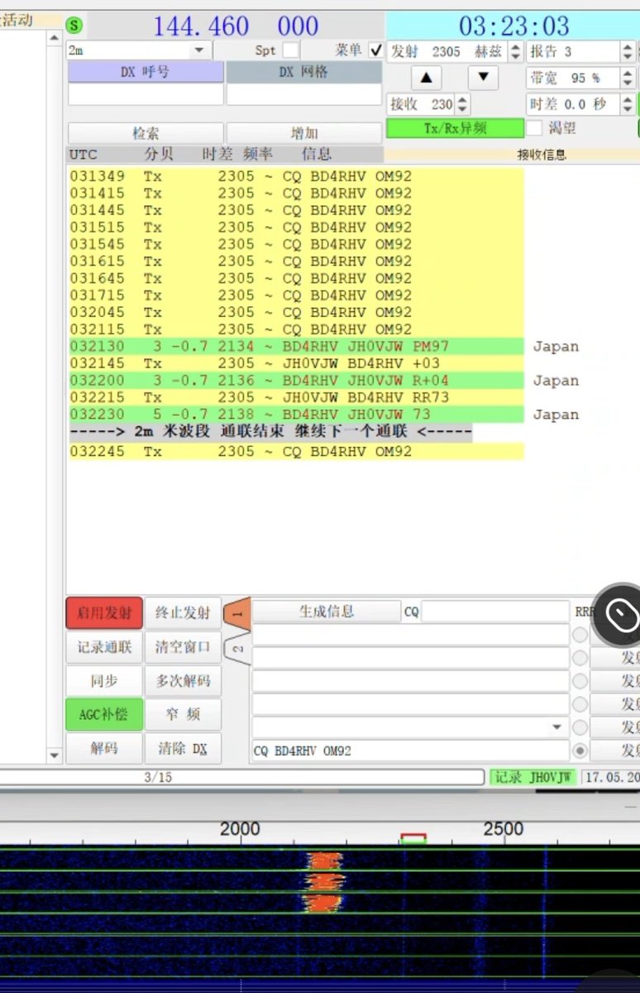This screenshot has width=640, height=993.
Task: Click the 增加 add button
Action: pyautogui.click(x=304, y=133)
